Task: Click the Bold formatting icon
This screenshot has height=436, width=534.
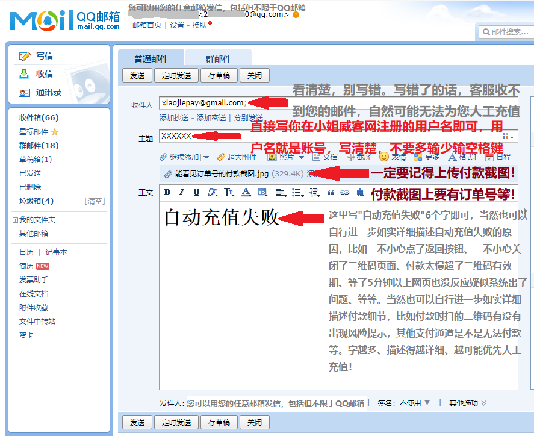Action: coord(167,193)
